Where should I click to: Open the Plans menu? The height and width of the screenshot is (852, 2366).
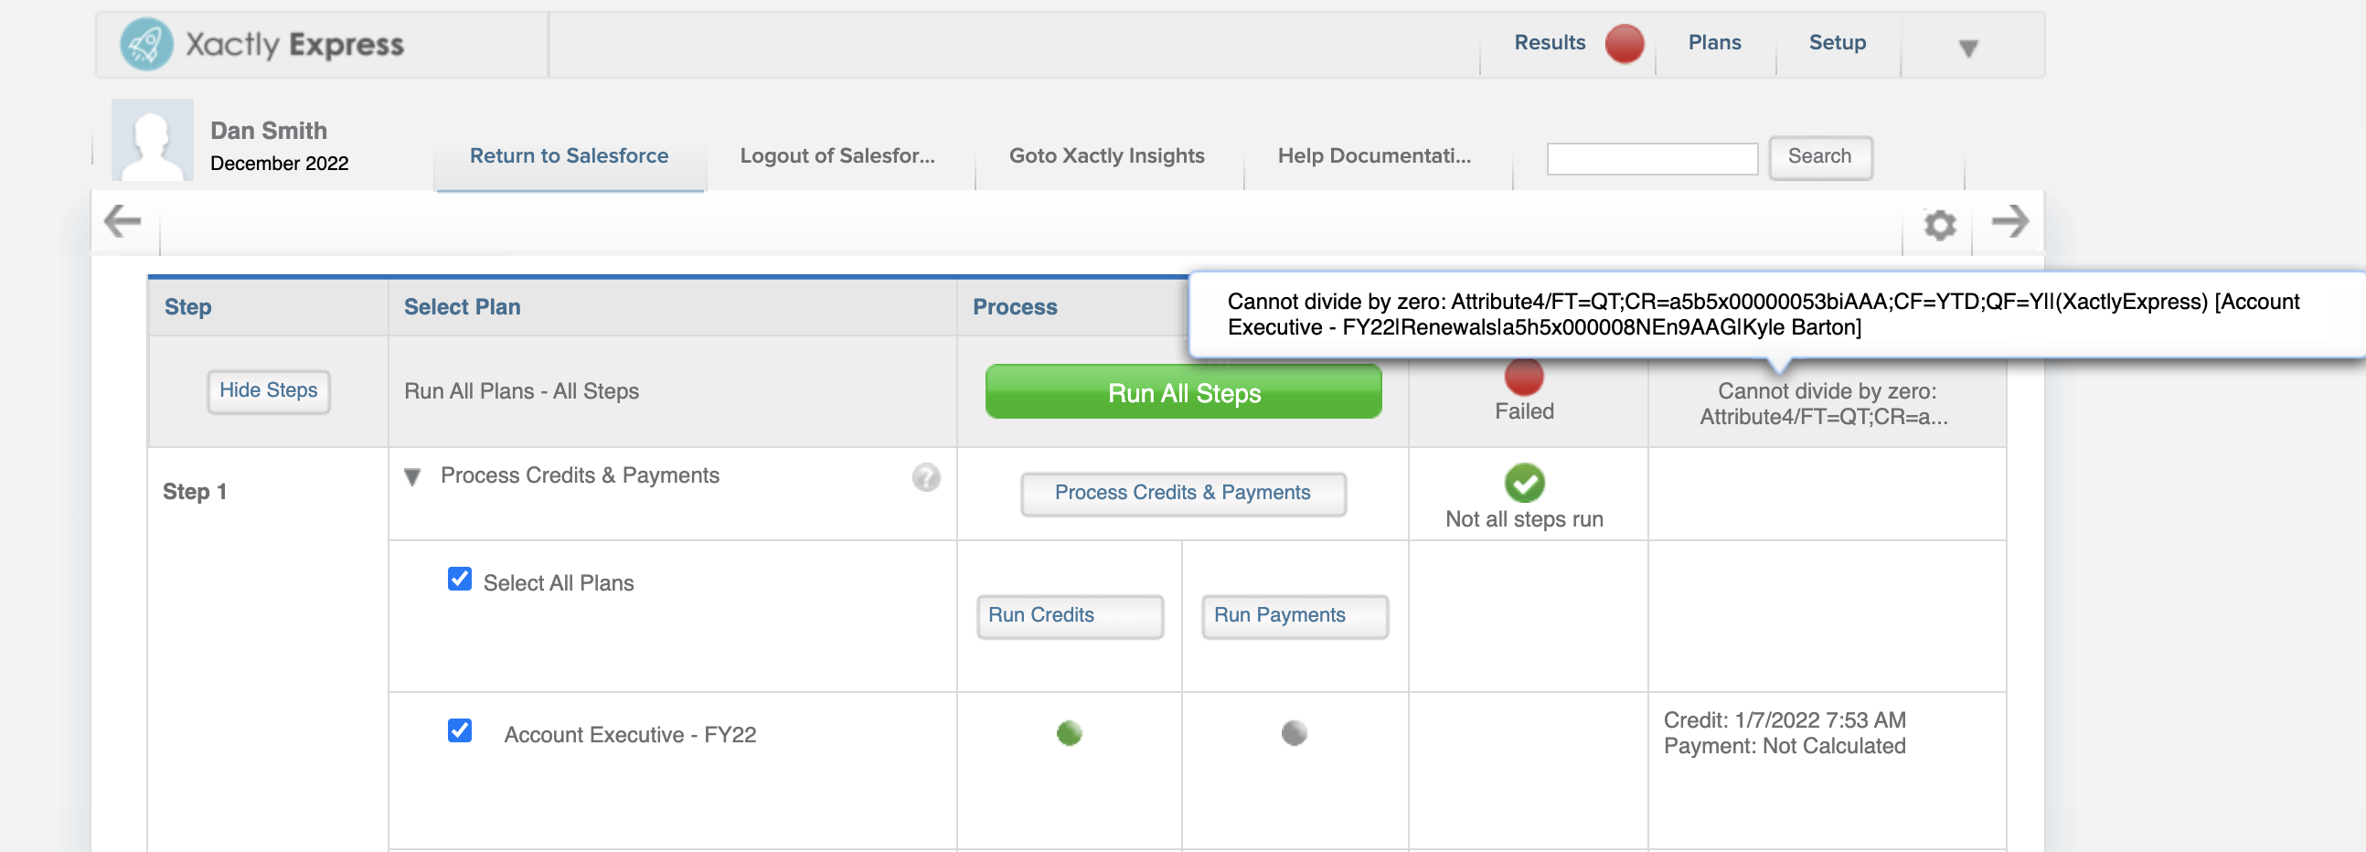point(1714,42)
